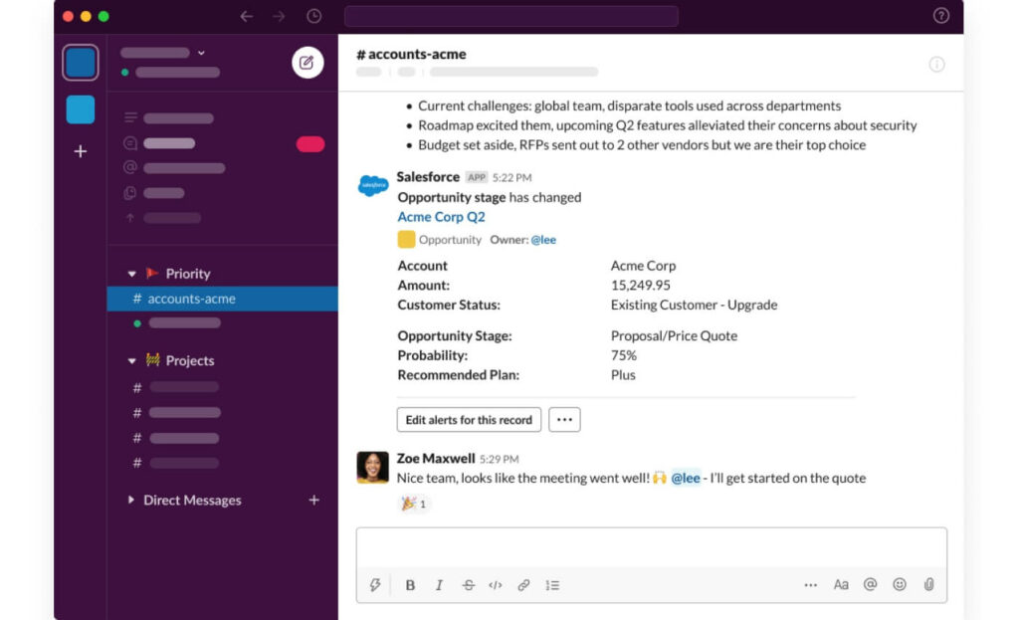Screen dimensions: 1019x620
Task: Click the Direct Messages label
Action: pyautogui.click(x=192, y=500)
